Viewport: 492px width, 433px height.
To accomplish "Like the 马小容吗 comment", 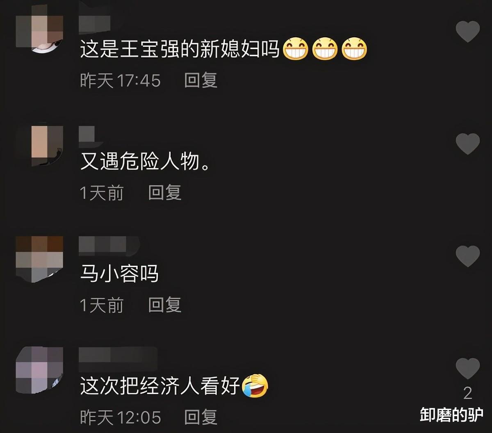I will pos(468,256).
